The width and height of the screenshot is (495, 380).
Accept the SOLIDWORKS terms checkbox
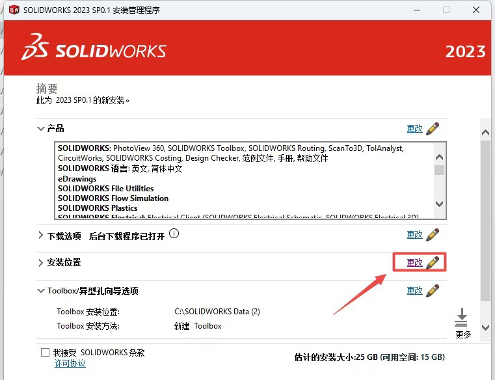(45, 352)
